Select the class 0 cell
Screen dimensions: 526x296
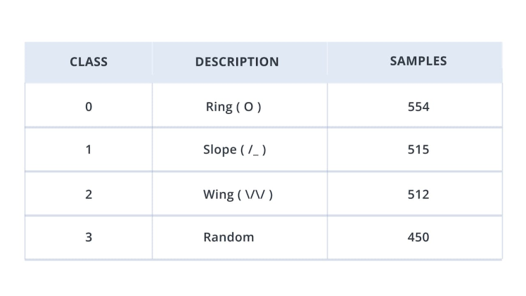point(89,107)
